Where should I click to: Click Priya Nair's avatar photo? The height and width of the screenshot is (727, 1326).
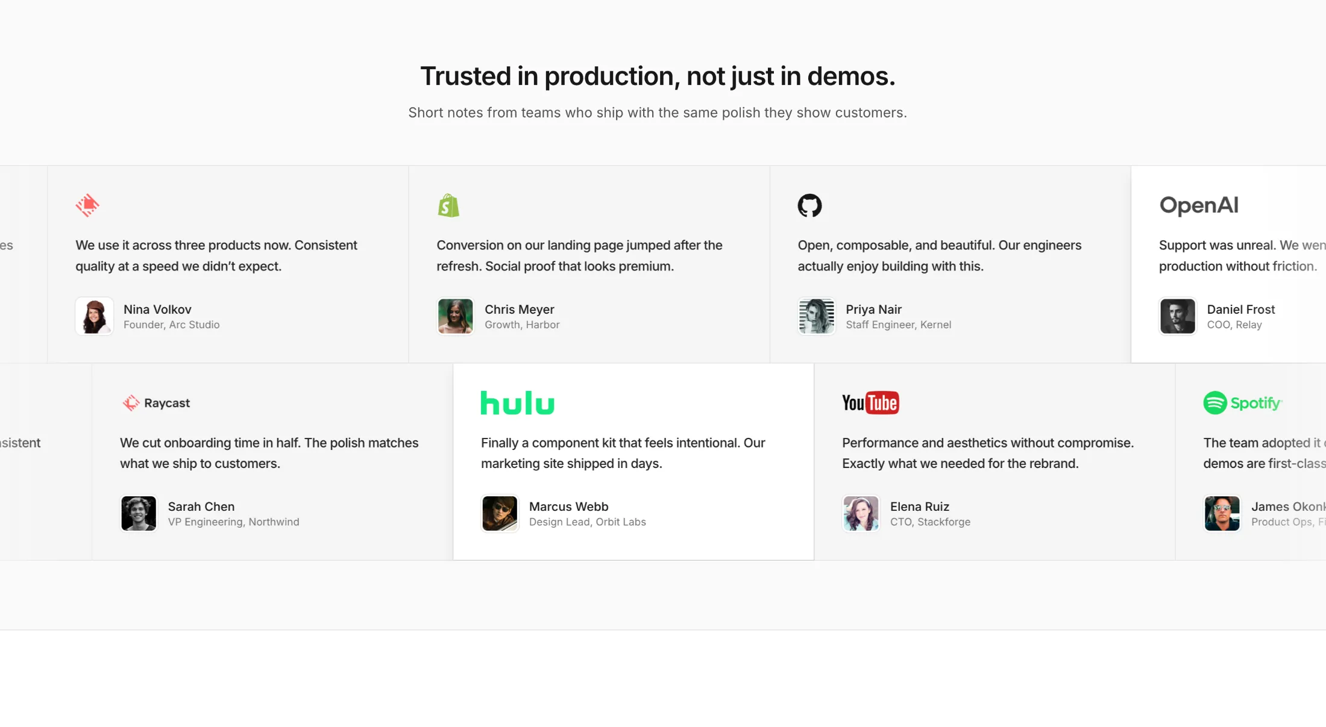pyautogui.click(x=817, y=316)
